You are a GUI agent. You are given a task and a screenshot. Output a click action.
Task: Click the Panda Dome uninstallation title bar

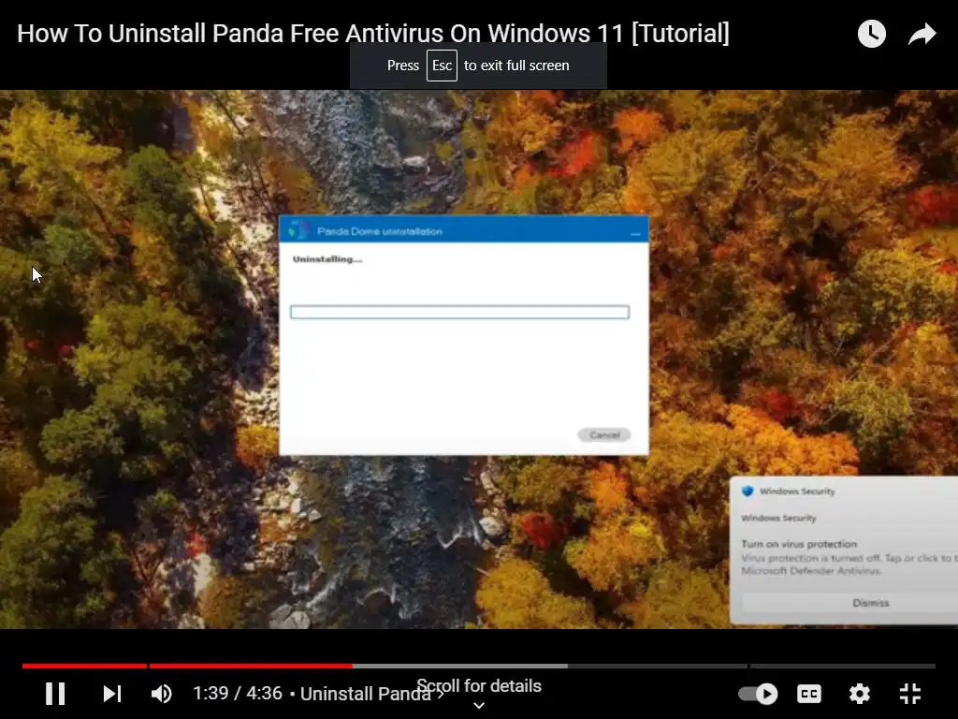(x=464, y=230)
